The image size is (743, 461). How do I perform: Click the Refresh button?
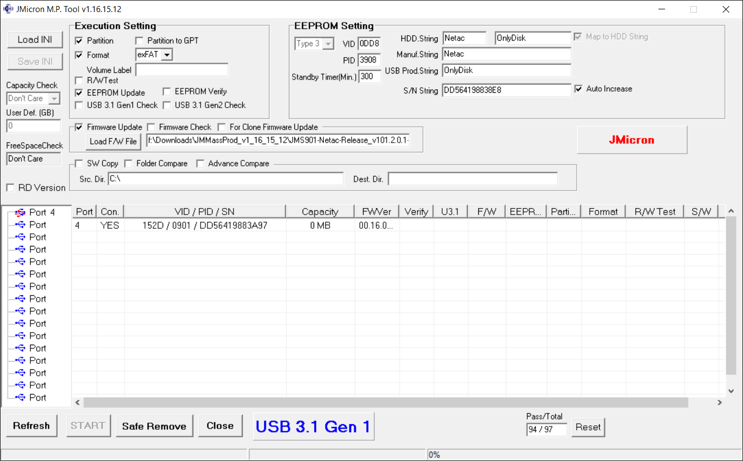click(x=31, y=426)
